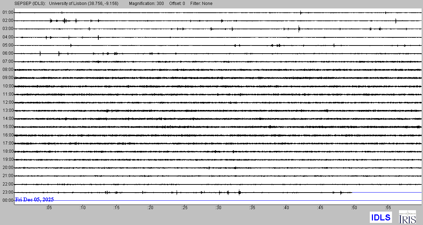The width and height of the screenshot is (423, 225).
Task: Select the 15:00 hour row label
Action: pyautogui.click(x=8, y=127)
